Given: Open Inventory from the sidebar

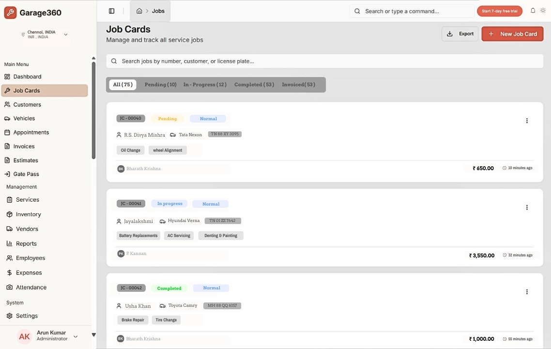Looking at the screenshot, I should [x=28, y=214].
